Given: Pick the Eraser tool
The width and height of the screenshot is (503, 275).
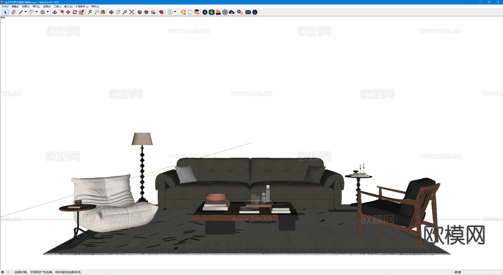Looking at the screenshot, I should click(13, 12).
